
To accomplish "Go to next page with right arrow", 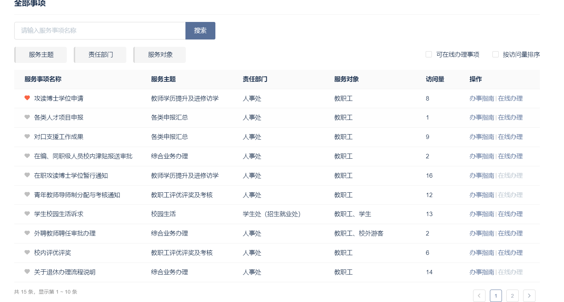I will tap(529, 296).
